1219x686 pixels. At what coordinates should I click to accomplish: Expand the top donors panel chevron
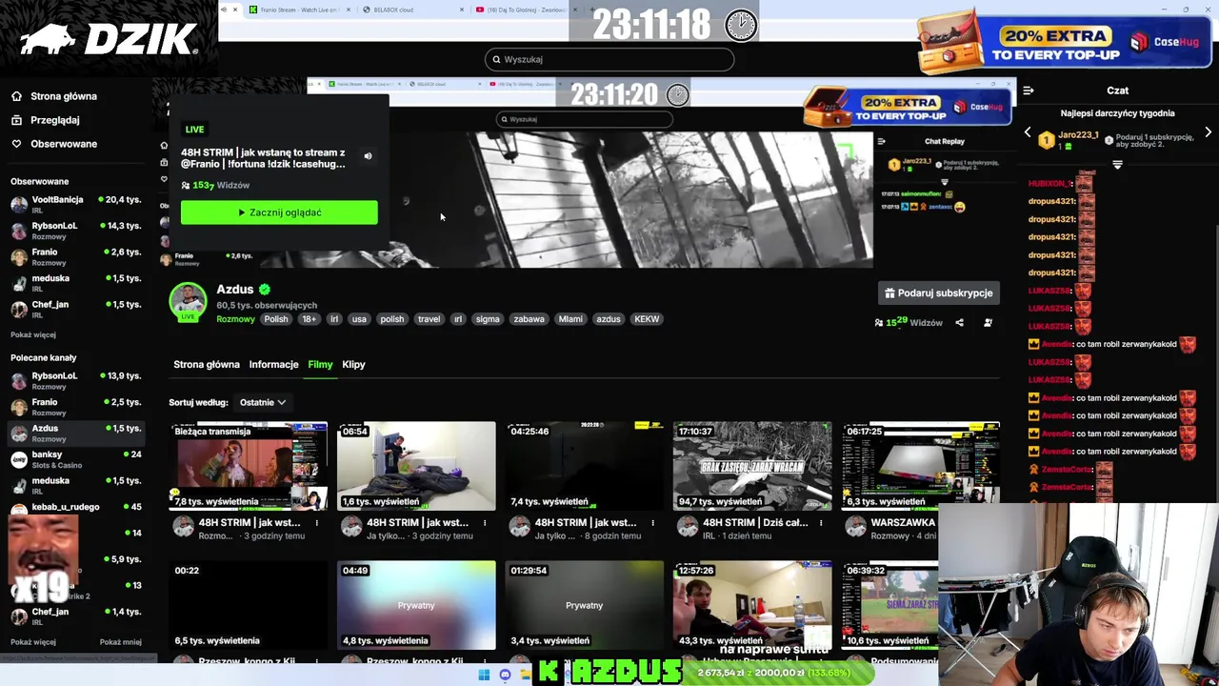[1117, 165]
